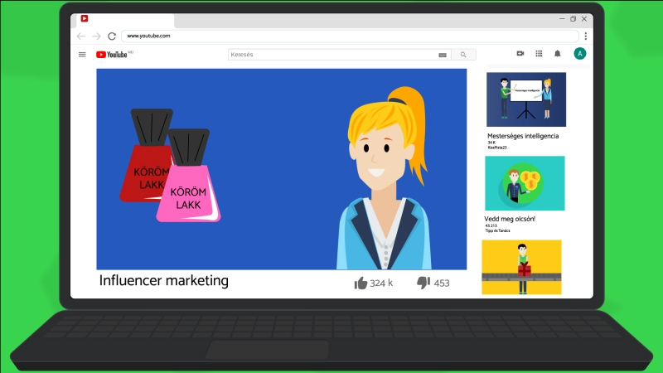
Task: Focus the Keresés search field
Action: click(331, 55)
